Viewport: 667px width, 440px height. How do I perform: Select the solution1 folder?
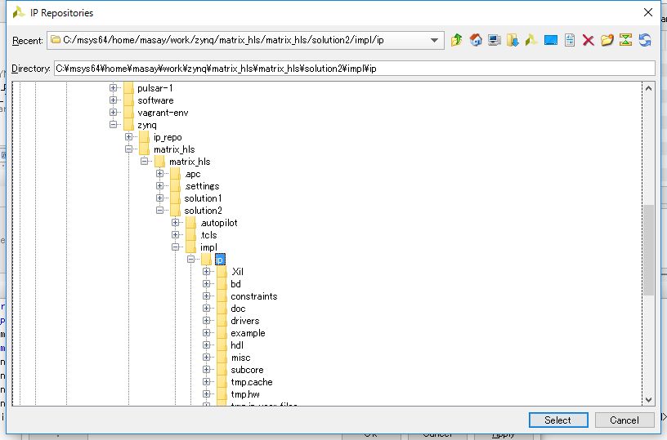[203, 198]
